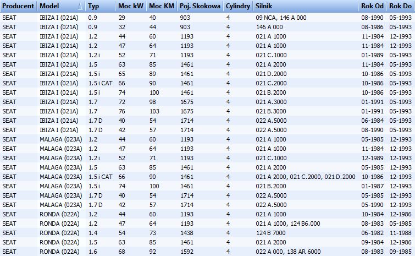Select MALAGA (023A) model in 12-1989 row
415x256 pixels.
(x=61, y=158)
